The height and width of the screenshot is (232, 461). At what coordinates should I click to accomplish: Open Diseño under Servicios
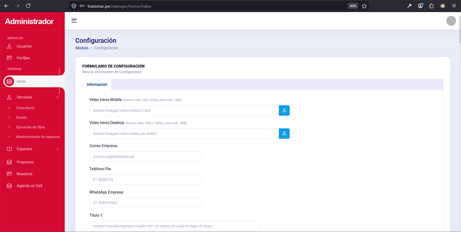[22, 118]
